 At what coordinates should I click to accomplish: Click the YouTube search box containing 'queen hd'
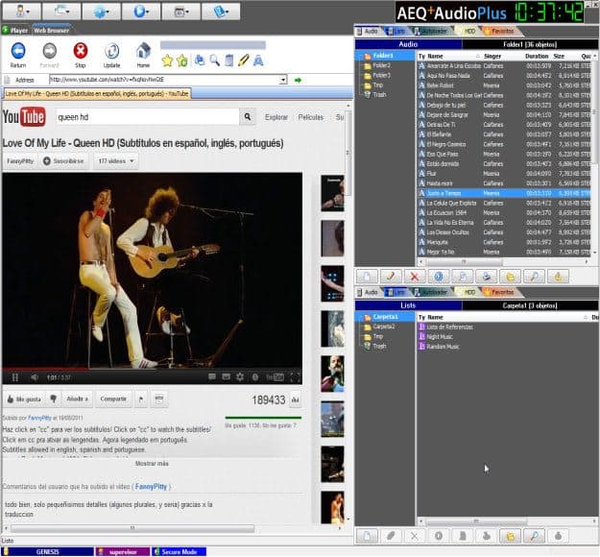pyautogui.click(x=148, y=117)
